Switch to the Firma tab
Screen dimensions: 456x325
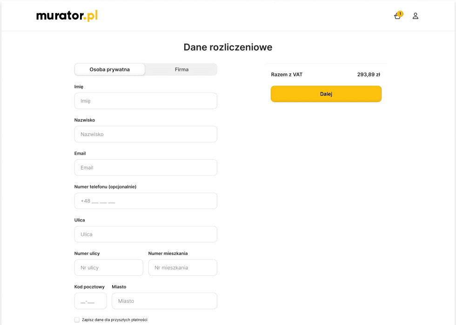181,69
